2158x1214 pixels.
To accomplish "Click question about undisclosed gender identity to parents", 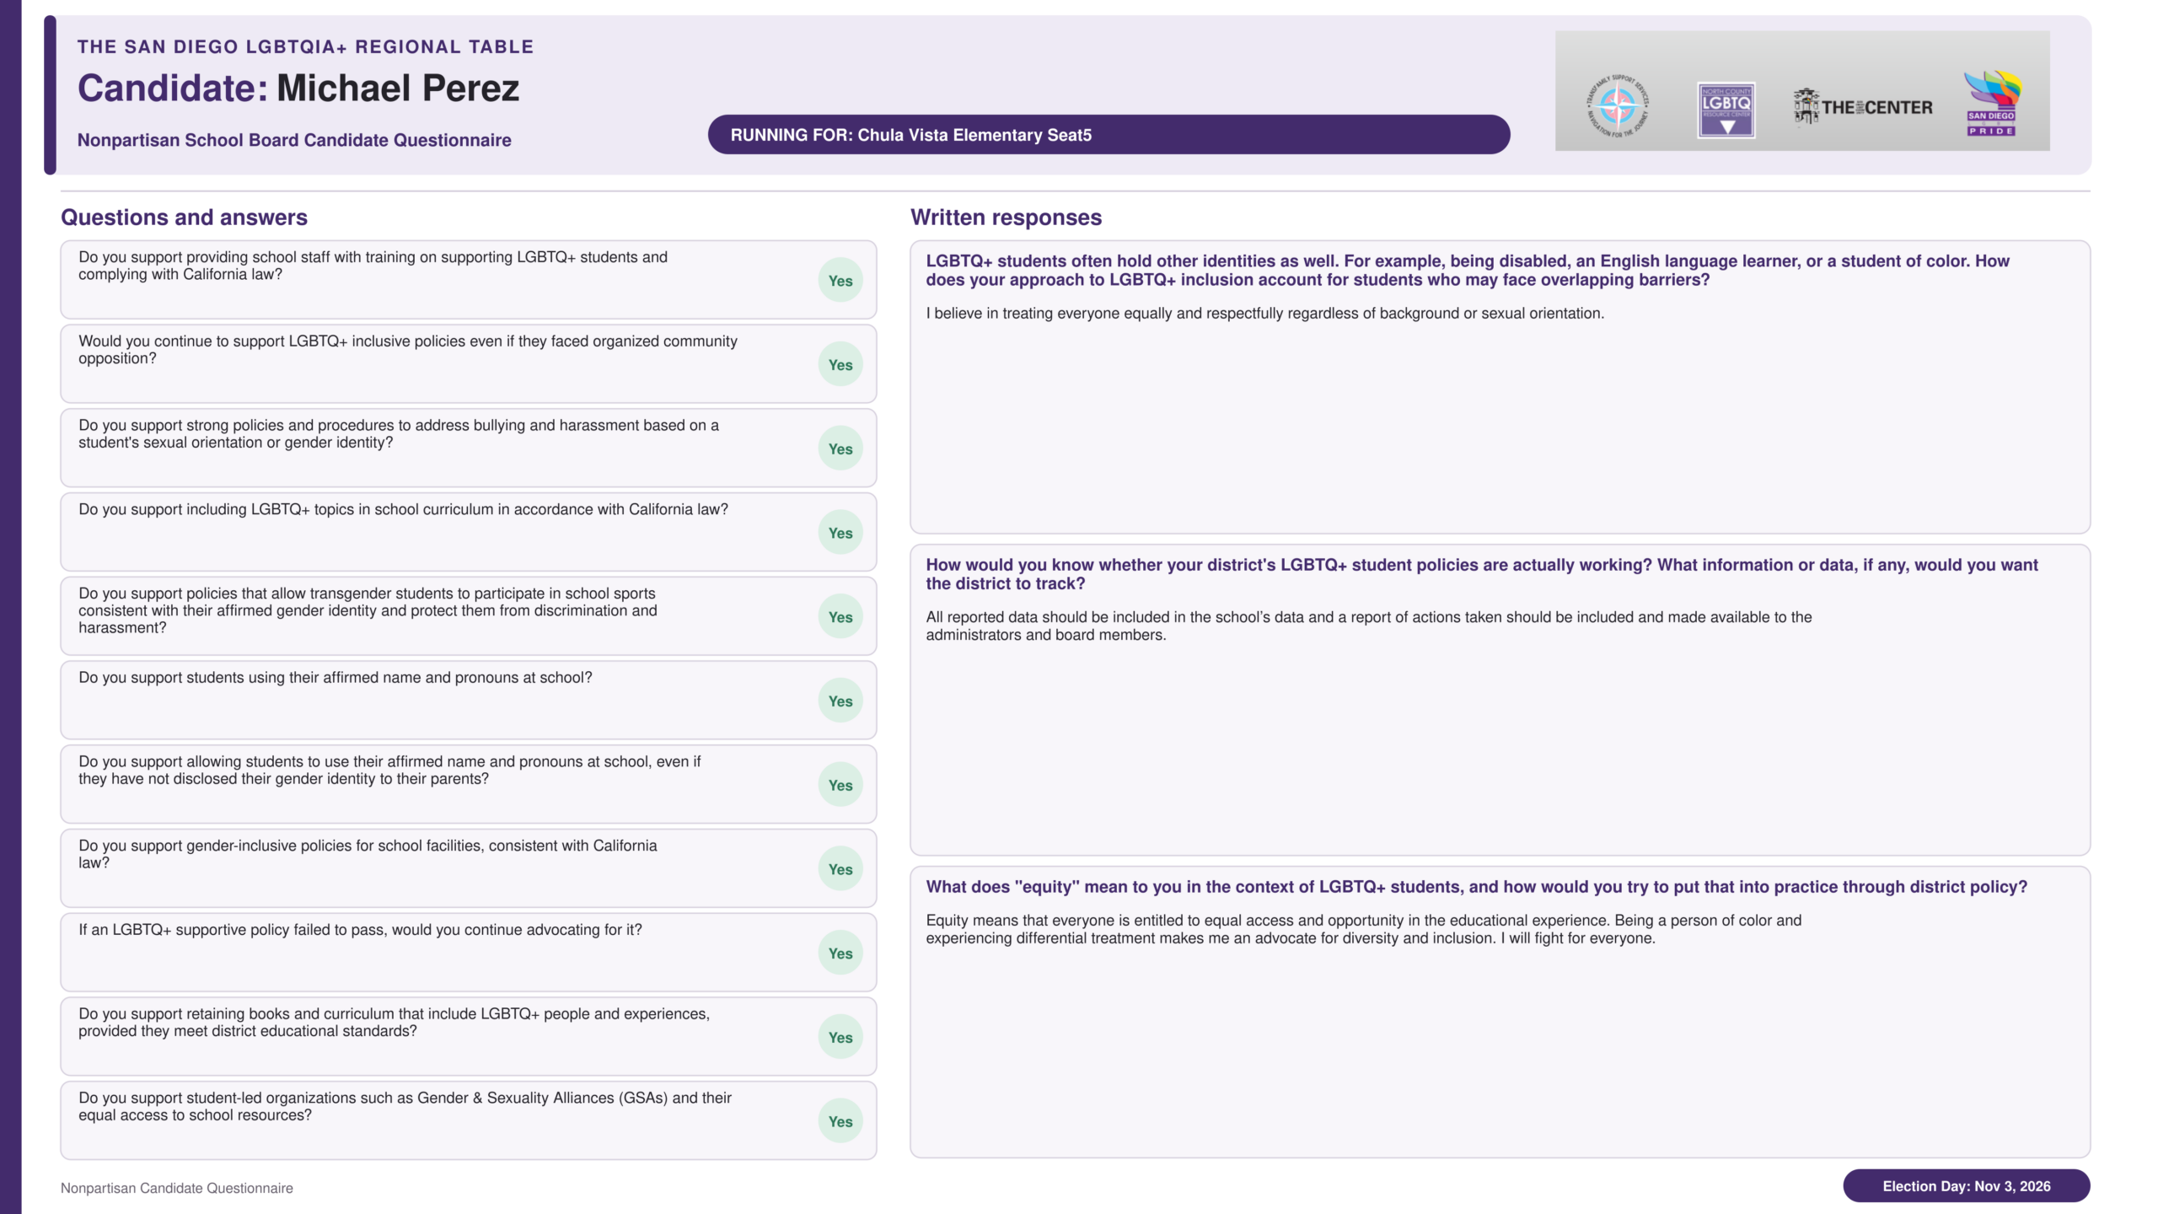I will 389,771.
